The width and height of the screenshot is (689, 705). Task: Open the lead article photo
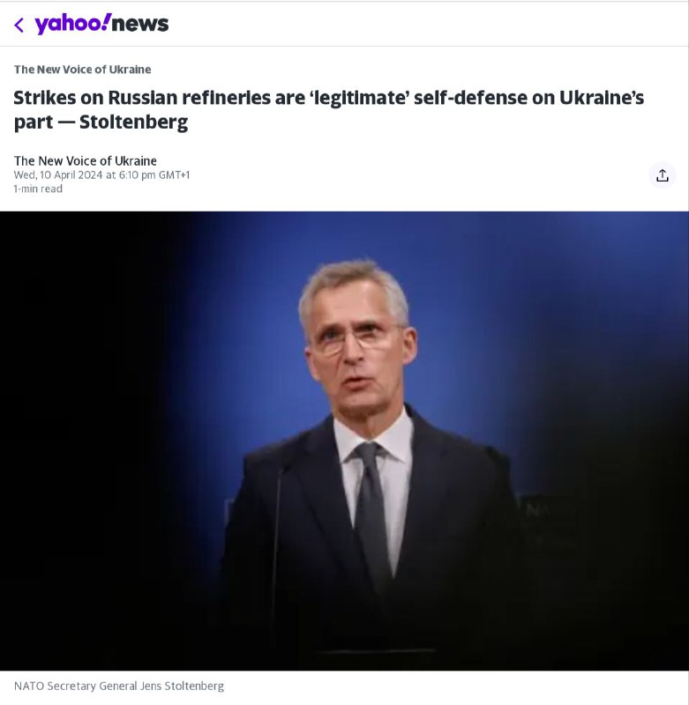tap(344, 442)
